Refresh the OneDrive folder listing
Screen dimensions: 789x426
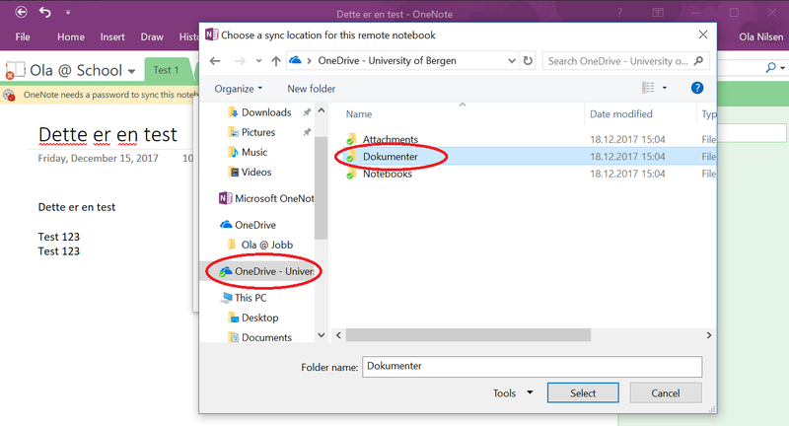[528, 61]
